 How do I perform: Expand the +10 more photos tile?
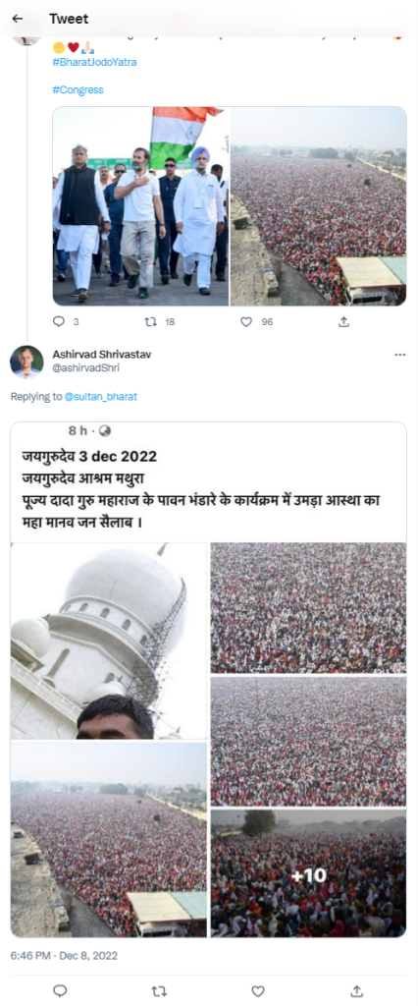(308, 873)
